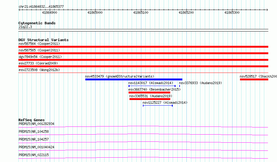Click the chr21:41864832..41865377 coordinate label

pyautogui.click(x=41, y=7)
